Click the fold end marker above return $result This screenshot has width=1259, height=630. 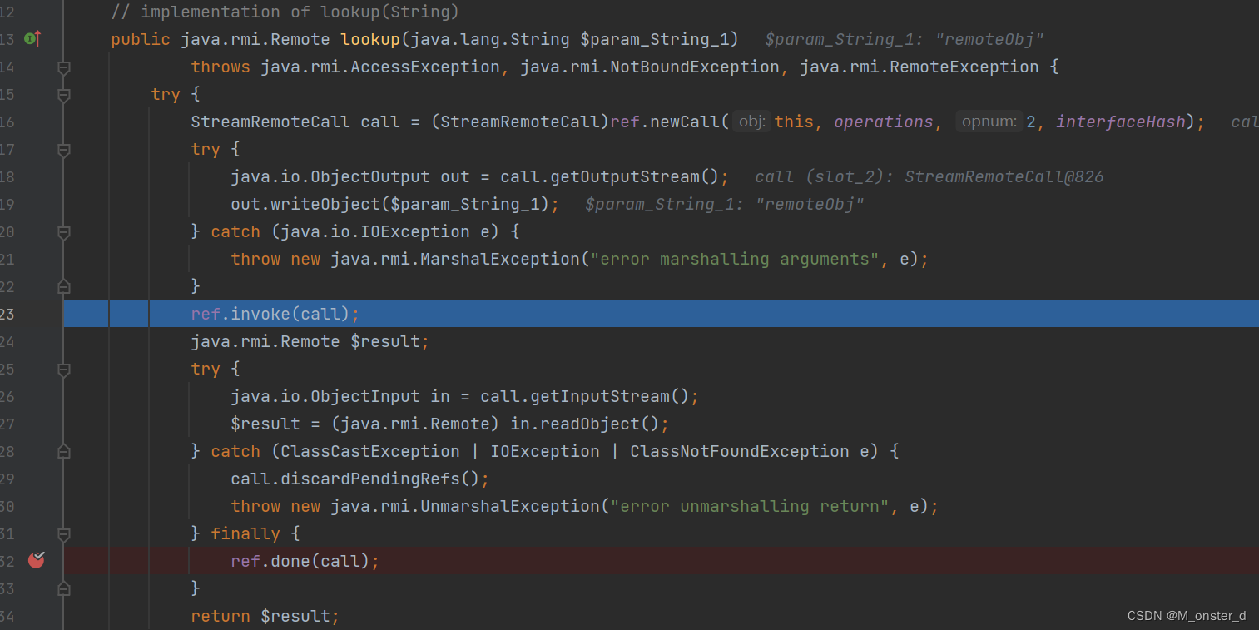click(x=63, y=588)
